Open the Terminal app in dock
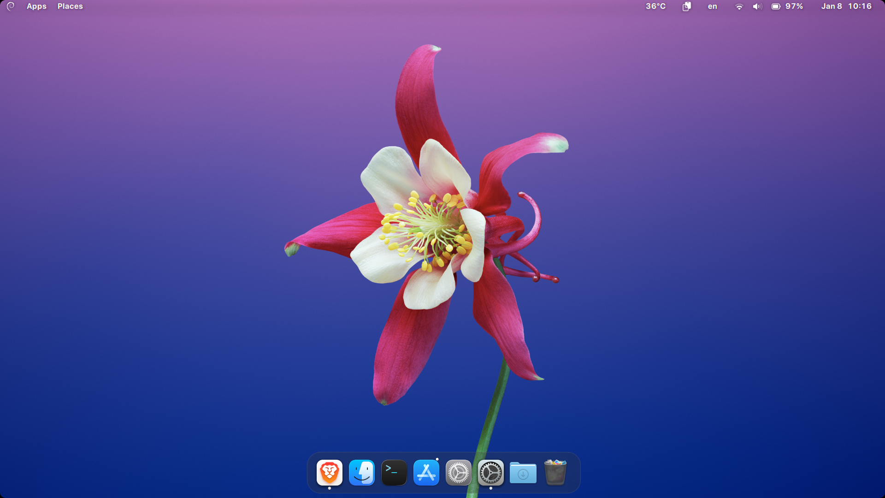Image resolution: width=885 pixels, height=498 pixels. point(394,473)
